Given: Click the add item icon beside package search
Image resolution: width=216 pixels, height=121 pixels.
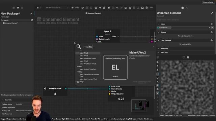Looking at the screenshot, I should point(32,20).
